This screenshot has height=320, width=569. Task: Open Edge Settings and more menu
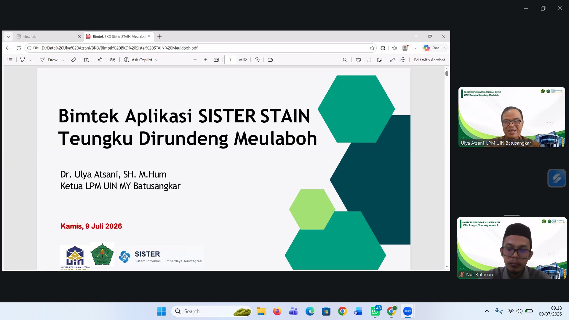pyautogui.click(x=415, y=48)
